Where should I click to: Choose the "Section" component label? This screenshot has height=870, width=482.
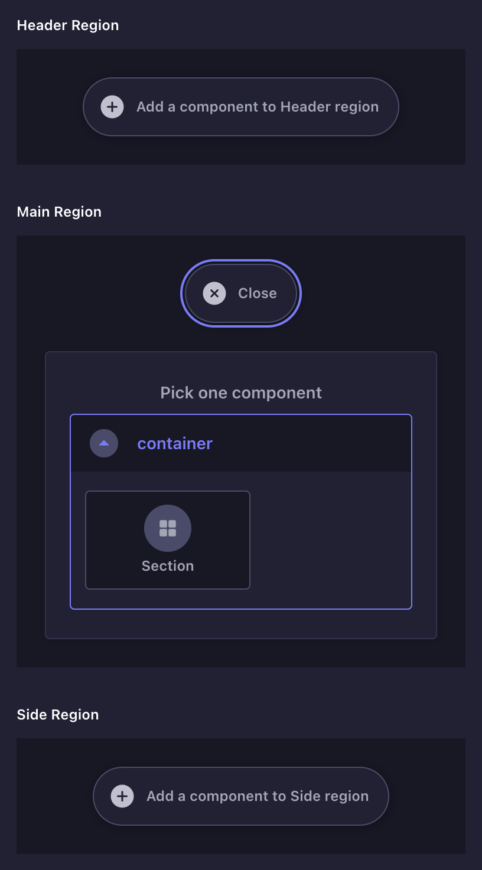[168, 566]
